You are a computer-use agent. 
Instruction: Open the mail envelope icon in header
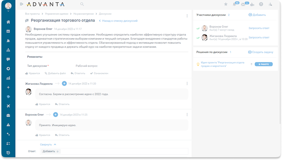click(244, 5)
